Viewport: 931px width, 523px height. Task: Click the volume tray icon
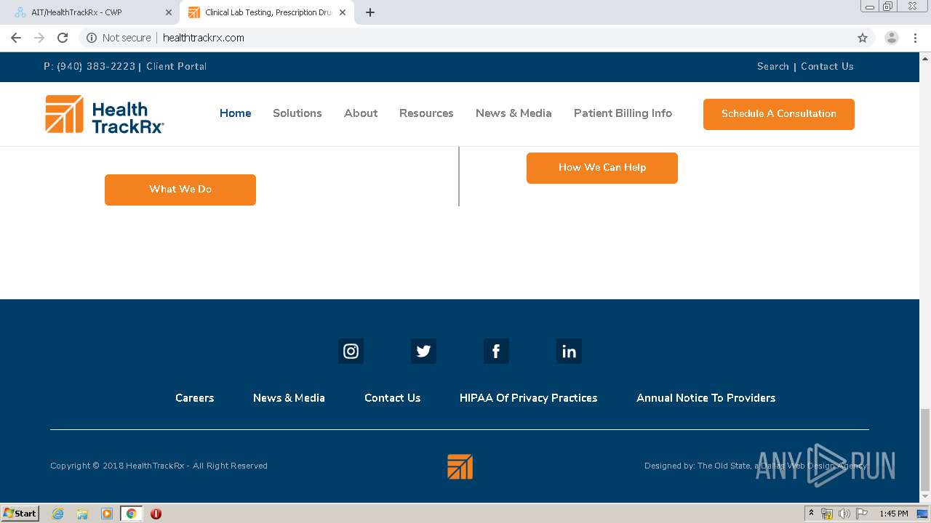click(x=844, y=514)
